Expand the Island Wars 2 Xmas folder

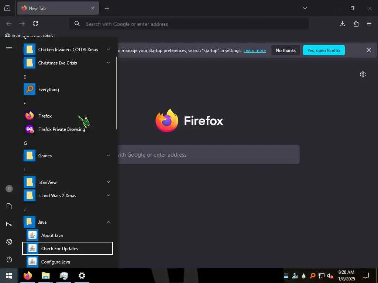coord(68,195)
